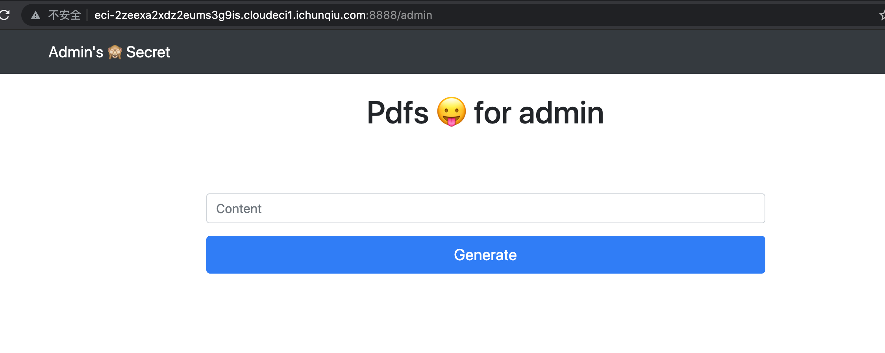This screenshot has width=885, height=353.
Task: Click the word "Admin's" in the navbar
Action: coord(76,52)
